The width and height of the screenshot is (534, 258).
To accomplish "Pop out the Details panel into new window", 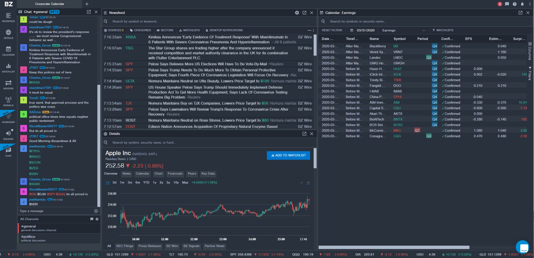I will click(x=304, y=134).
